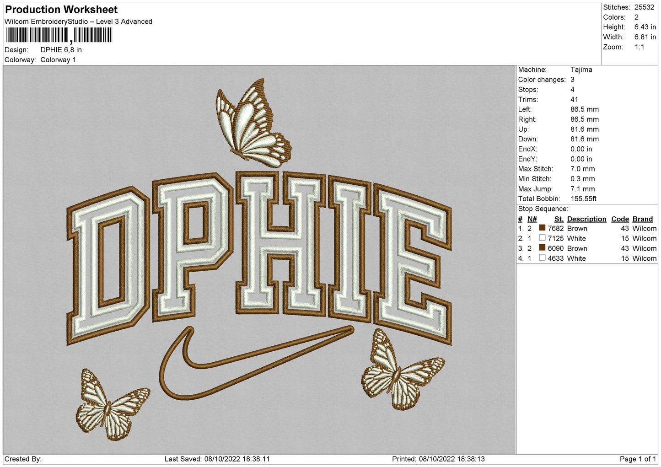Screen dimensions: 661x467
Task: Click the white swatch for thread 4633
Action: tap(542, 258)
